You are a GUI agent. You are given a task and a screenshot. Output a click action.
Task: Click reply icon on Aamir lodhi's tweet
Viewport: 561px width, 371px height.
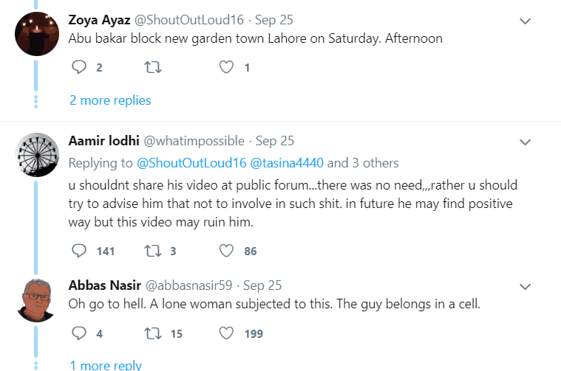79,252
